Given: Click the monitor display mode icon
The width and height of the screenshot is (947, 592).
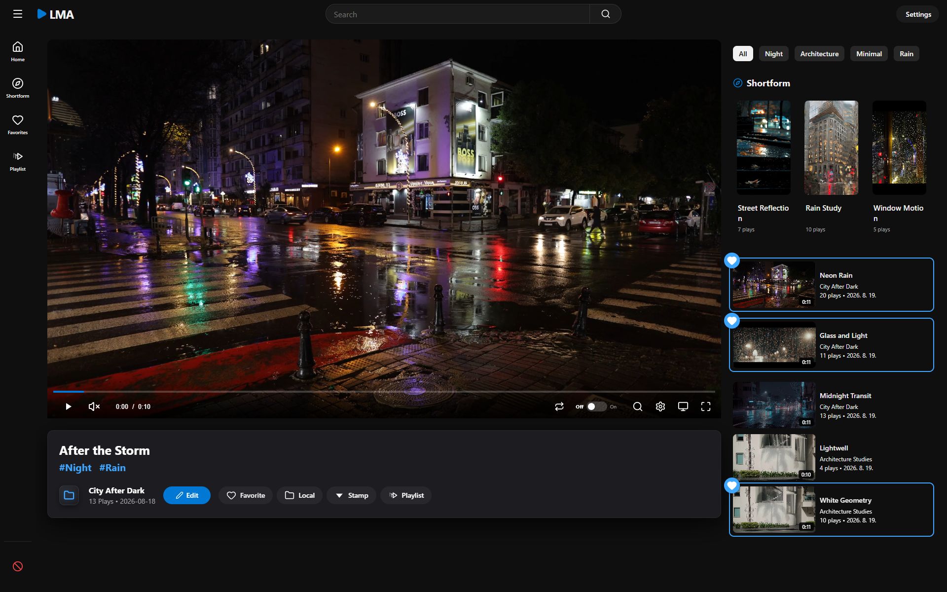Looking at the screenshot, I should [x=683, y=407].
